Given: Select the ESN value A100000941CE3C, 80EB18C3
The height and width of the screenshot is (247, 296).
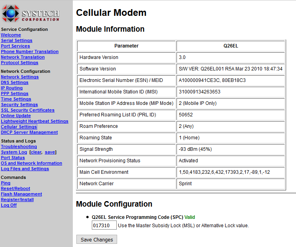Looking at the screenshot, I should [x=212, y=80].
